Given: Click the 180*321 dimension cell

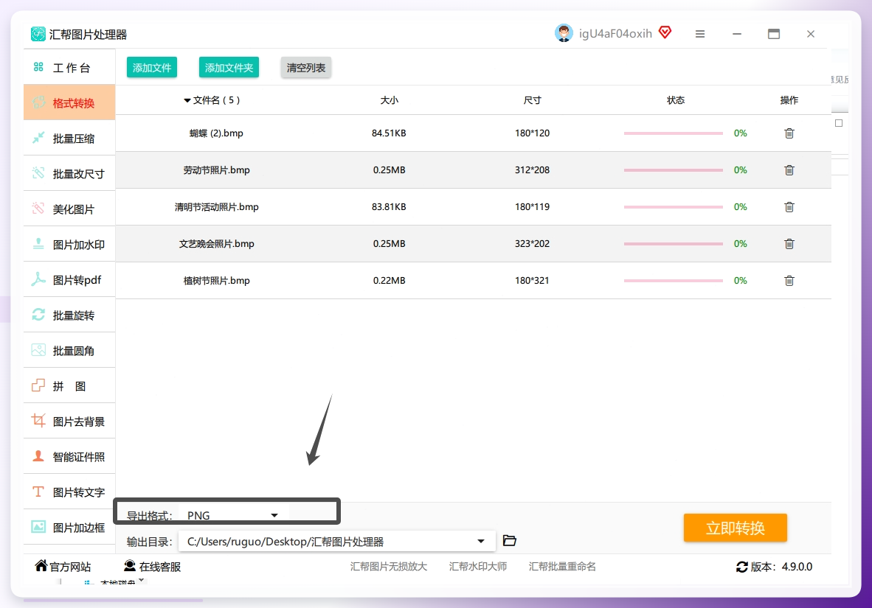Looking at the screenshot, I should 532,281.
